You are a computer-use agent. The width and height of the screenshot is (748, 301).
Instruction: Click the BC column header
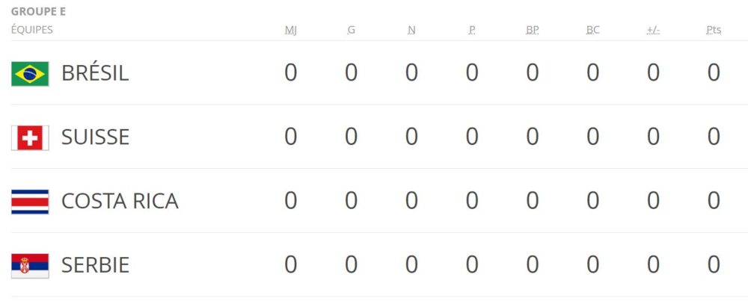click(593, 30)
